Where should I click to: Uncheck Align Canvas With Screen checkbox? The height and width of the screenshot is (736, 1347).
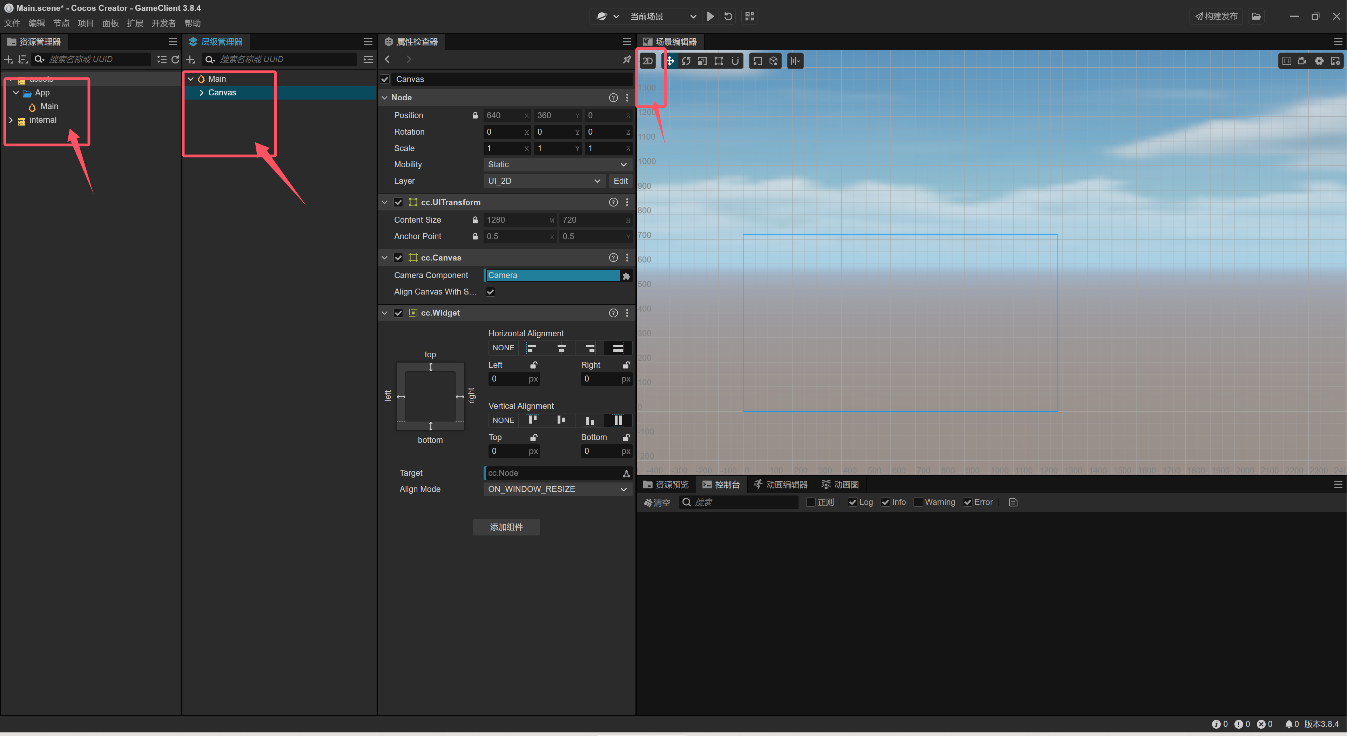click(x=490, y=292)
